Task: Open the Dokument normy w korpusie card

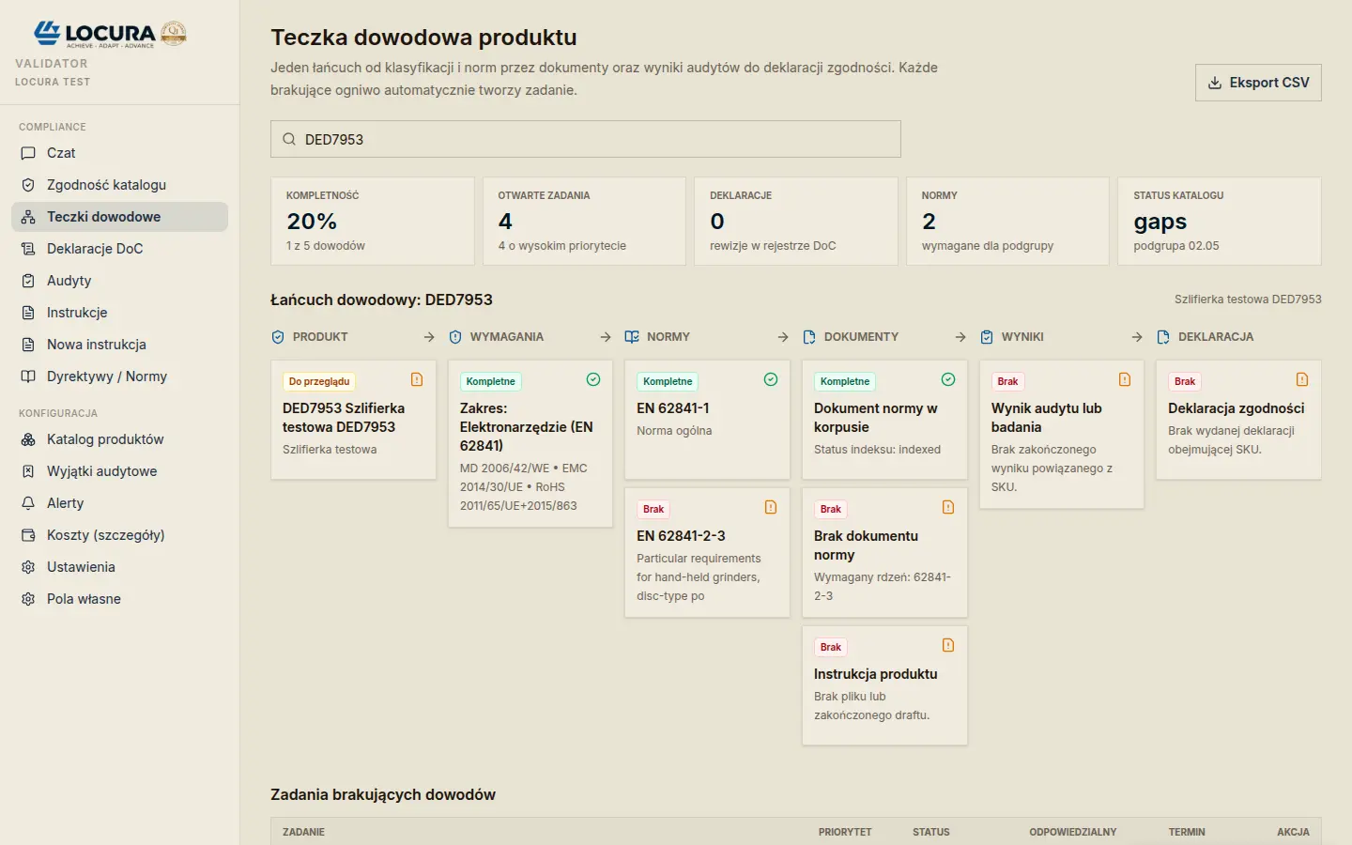Action: coord(884,420)
